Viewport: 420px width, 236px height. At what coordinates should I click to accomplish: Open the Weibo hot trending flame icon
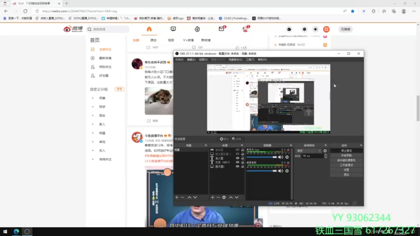click(197, 29)
